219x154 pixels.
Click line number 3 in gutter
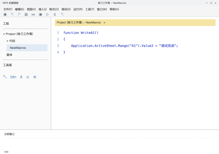pos(58,46)
